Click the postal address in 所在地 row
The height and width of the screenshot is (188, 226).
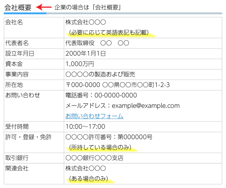[118, 85]
